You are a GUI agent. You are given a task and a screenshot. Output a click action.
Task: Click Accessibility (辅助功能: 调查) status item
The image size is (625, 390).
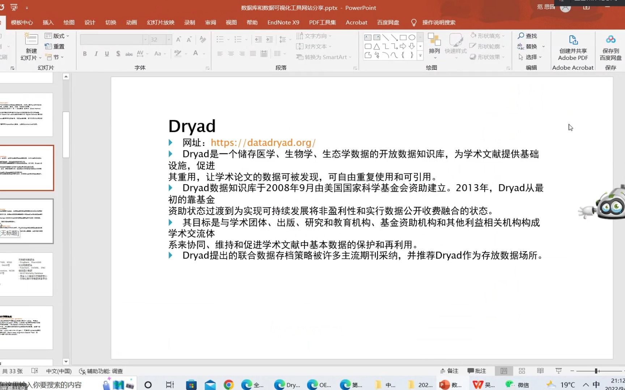point(101,371)
